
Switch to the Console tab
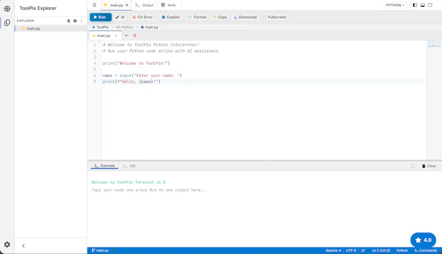coord(104,166)
